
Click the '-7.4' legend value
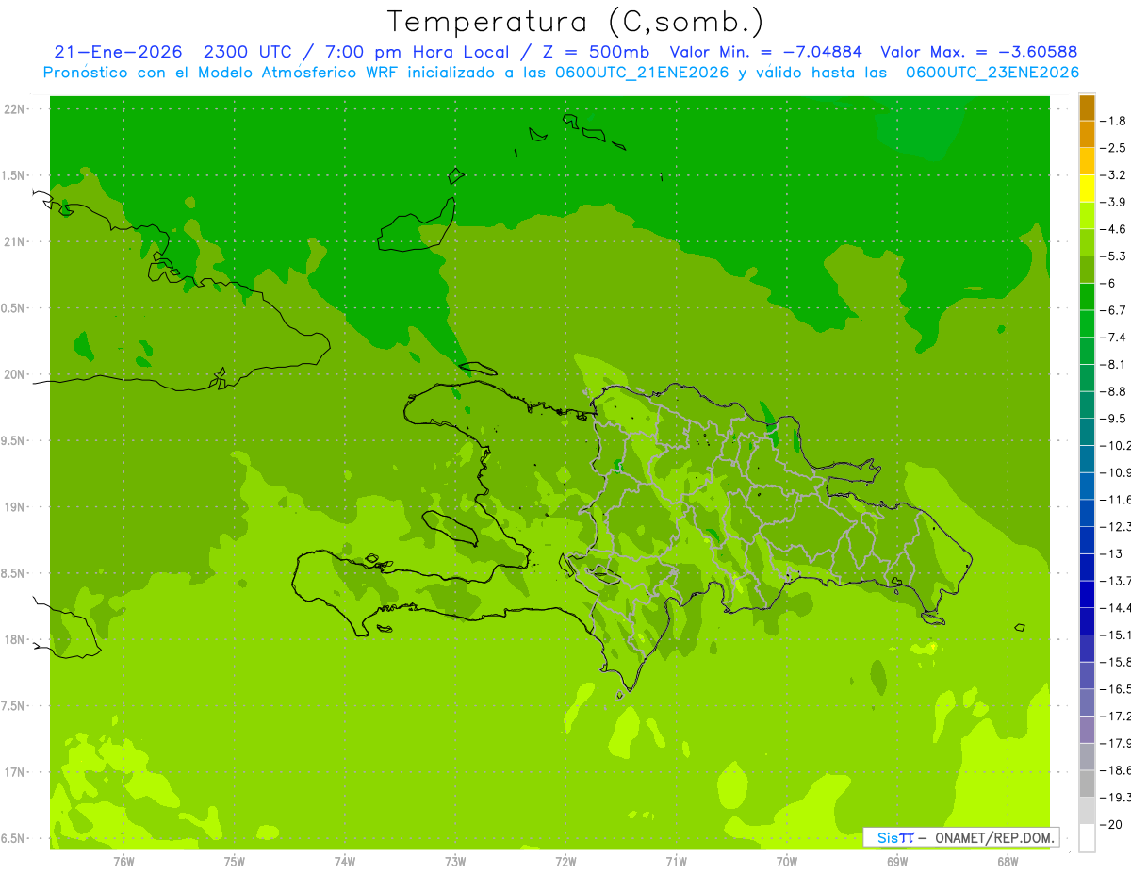[1113, 337]
